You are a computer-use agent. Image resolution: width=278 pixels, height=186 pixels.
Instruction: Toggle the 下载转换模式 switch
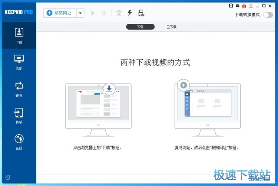(268, 15)
